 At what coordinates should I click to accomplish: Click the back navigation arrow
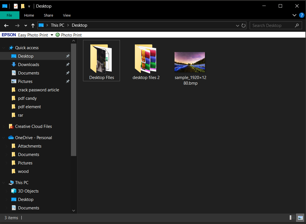click(x=6, y=25)
